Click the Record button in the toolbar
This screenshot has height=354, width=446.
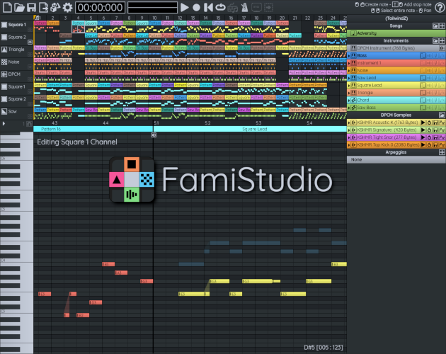196,7
